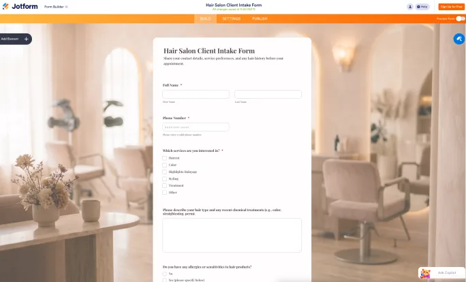
Task: Click the Phone Number input field
Action: coord(196,127)
